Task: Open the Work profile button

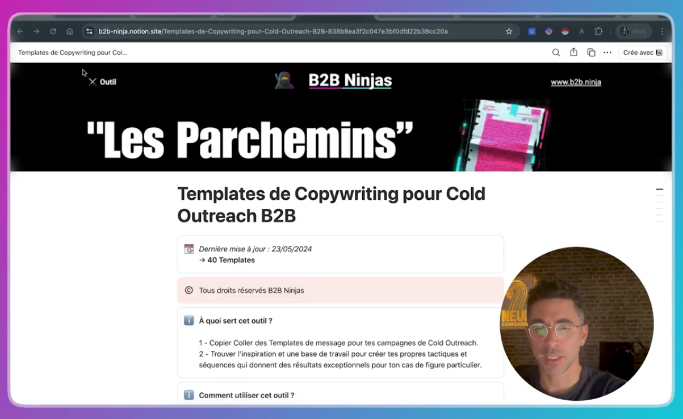Action: 634,32
